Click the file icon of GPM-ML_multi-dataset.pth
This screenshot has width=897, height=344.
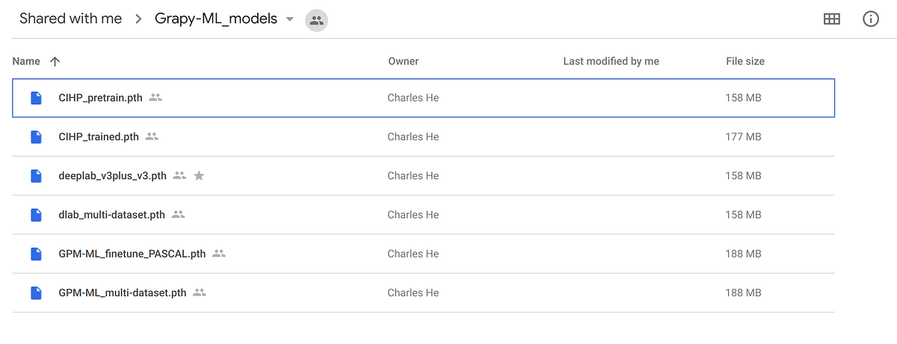(x=36, y=293)
